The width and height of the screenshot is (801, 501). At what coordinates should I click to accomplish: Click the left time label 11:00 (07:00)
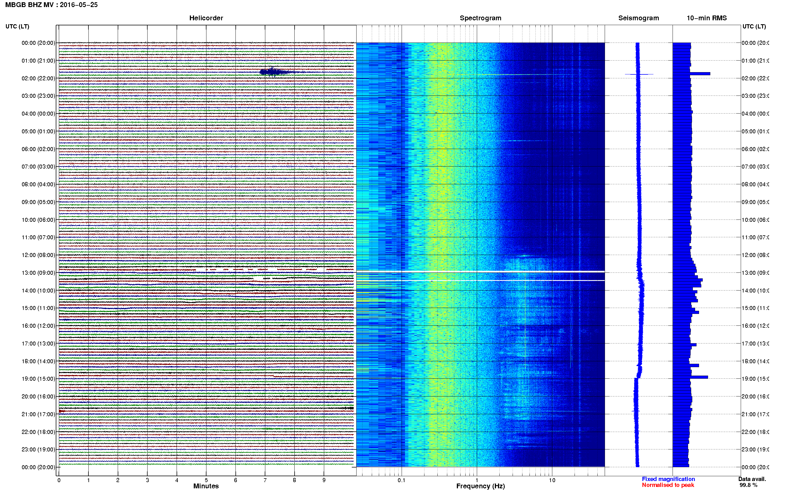coord(38,237)
